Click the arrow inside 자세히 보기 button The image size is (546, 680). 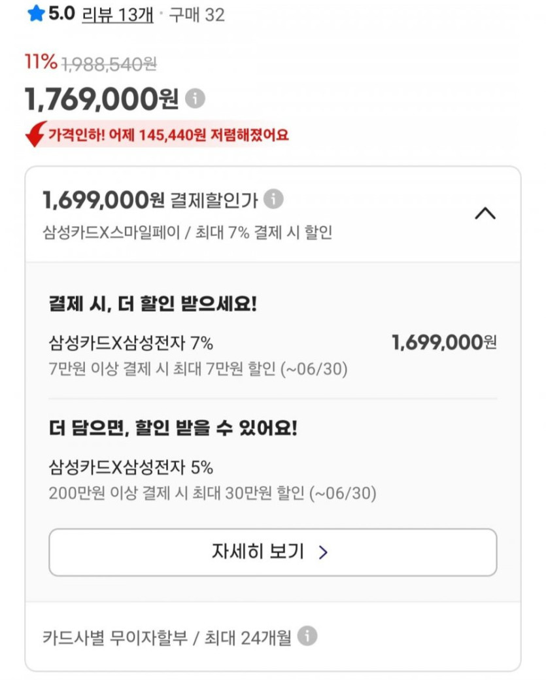point(322,552)
